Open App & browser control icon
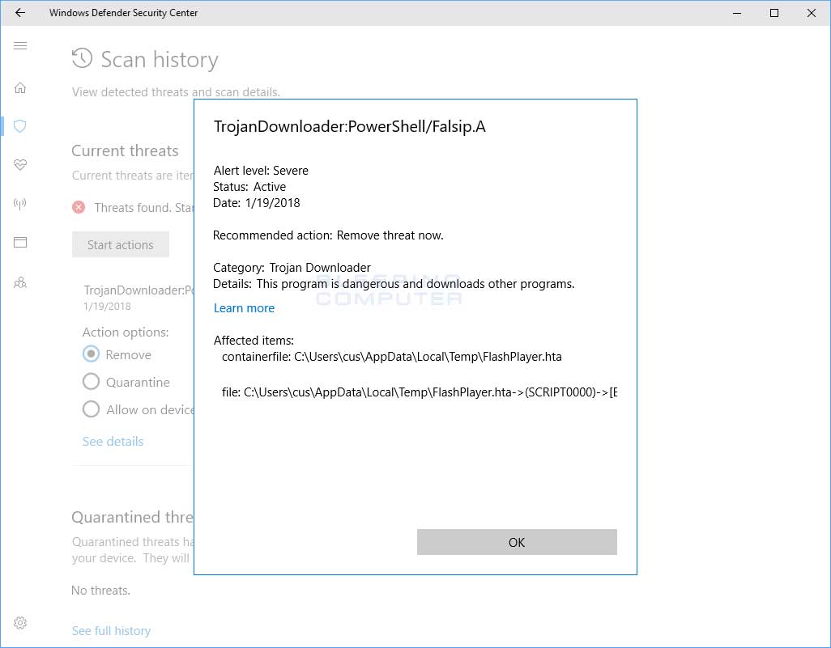Screen dimensions: 831x648 [x=20, y=243]
